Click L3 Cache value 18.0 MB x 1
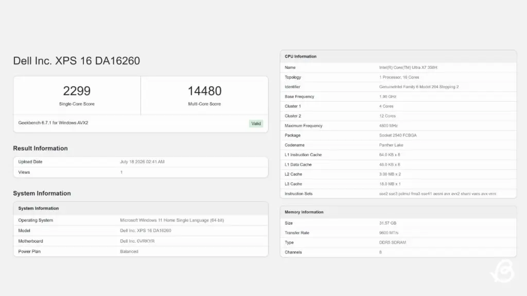The height and width of the screenshot is (296, 527). pos(390,184)
